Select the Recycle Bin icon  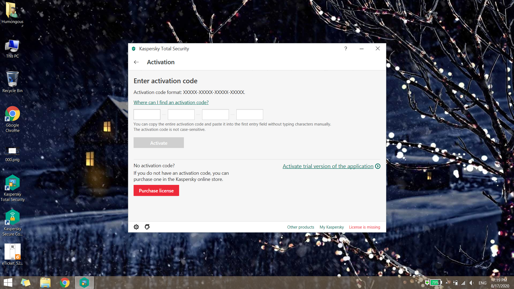tap(12, 82)
